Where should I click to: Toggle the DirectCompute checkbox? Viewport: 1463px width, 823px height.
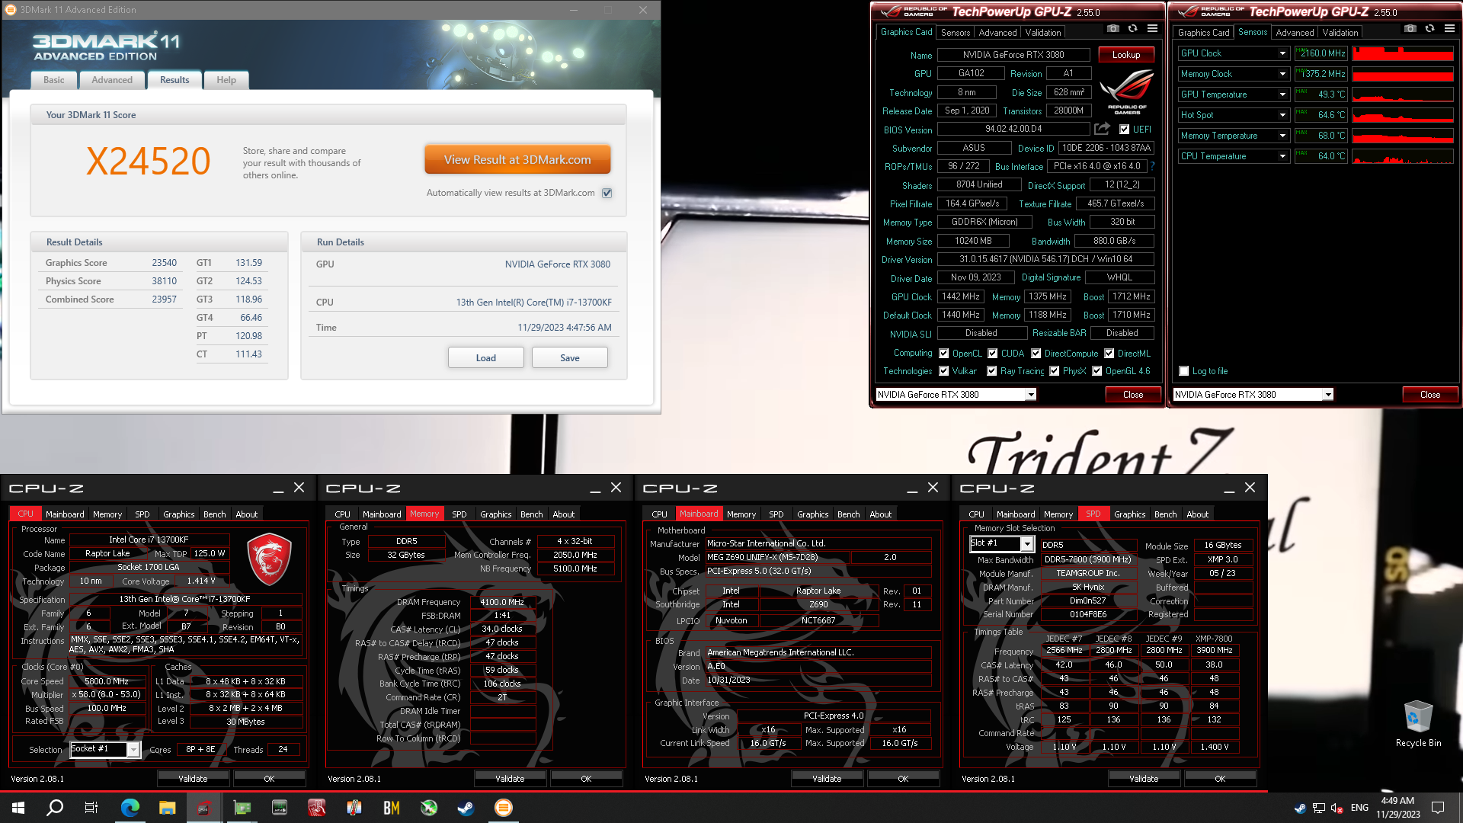[x=1036, y=354]
